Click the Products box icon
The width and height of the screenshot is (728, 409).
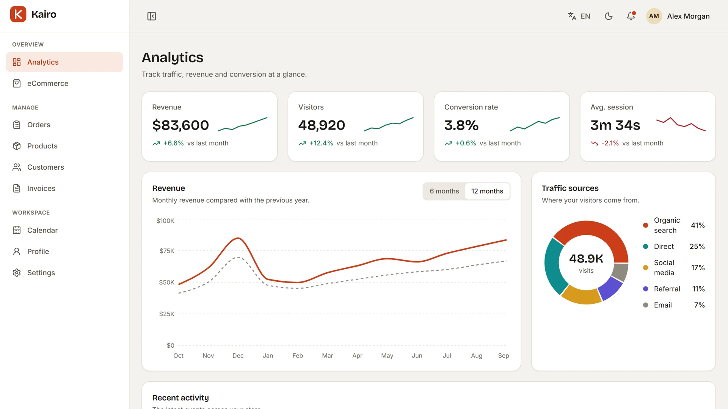coord(17,146)
